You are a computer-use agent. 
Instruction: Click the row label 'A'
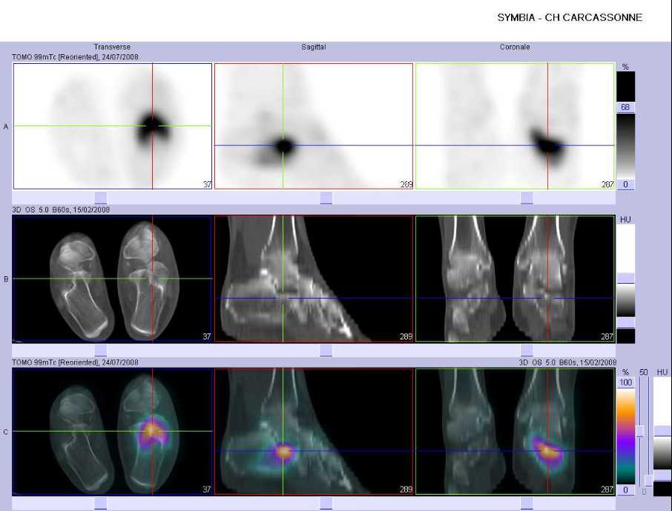tap(6, 127)
